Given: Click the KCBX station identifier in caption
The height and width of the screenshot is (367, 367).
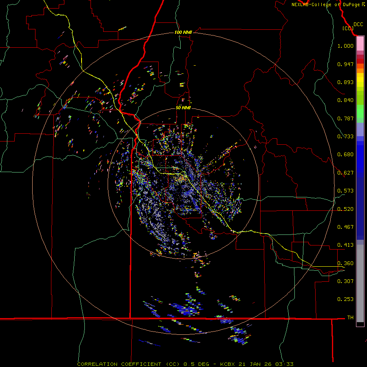Looking at the screenshot, I should coord(227,364).
